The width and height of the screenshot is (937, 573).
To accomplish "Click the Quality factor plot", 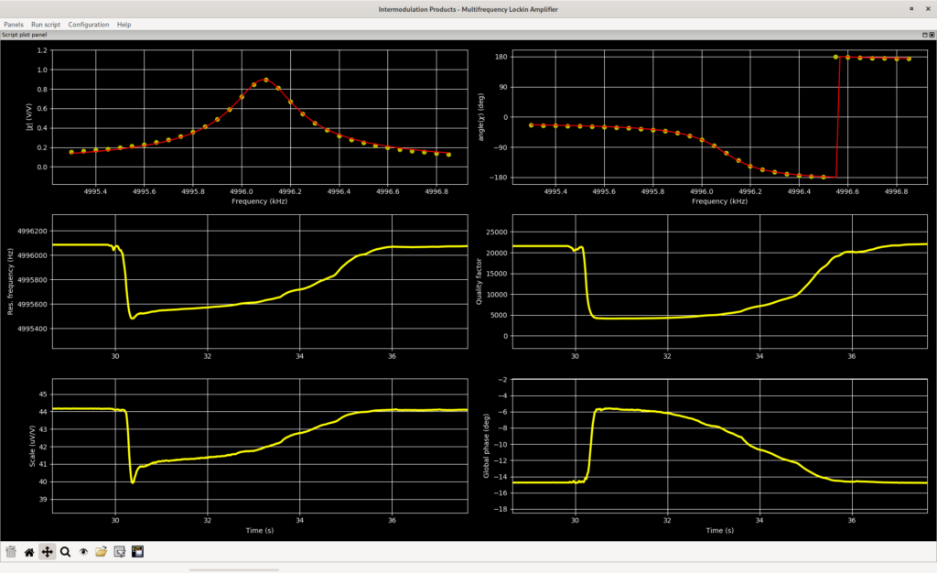I will point(719,281).
